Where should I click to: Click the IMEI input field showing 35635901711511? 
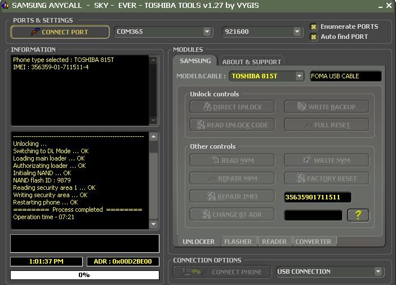tap(317, 197)
